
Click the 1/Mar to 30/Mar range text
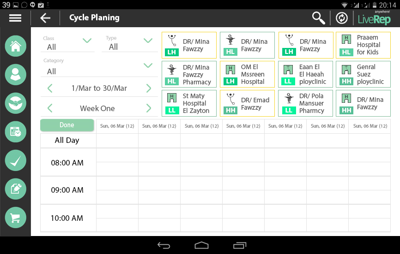point(99,89)
